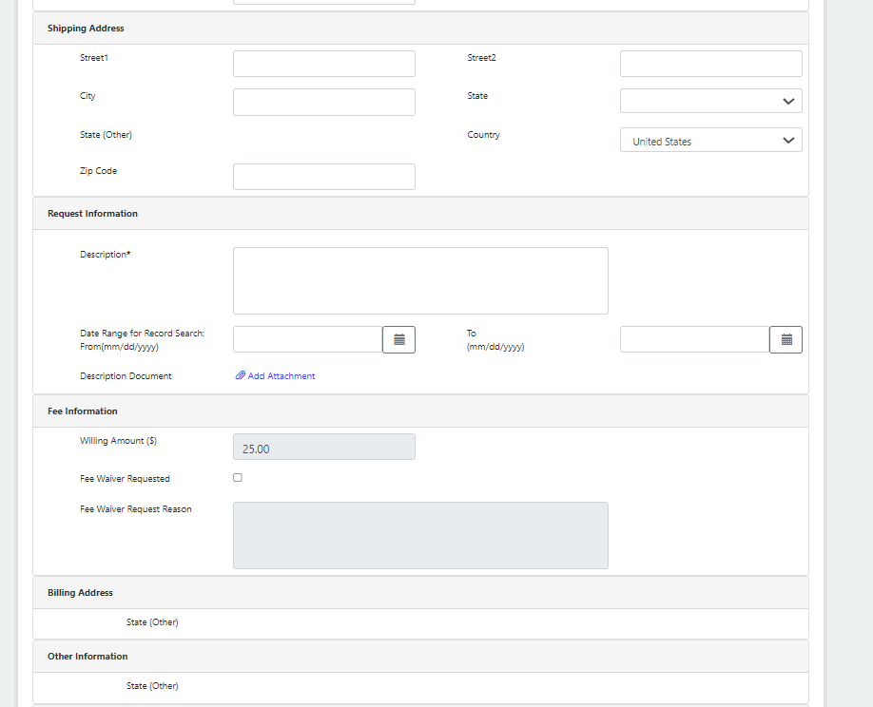Open the From date calendar picker
873x707 pixels.
pyautogui.click(x=398, y=339)
